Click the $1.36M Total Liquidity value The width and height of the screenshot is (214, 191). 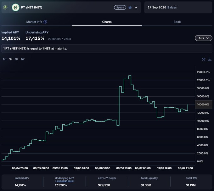146,185
